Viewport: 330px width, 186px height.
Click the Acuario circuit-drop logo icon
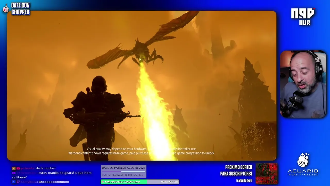point(303,160)
